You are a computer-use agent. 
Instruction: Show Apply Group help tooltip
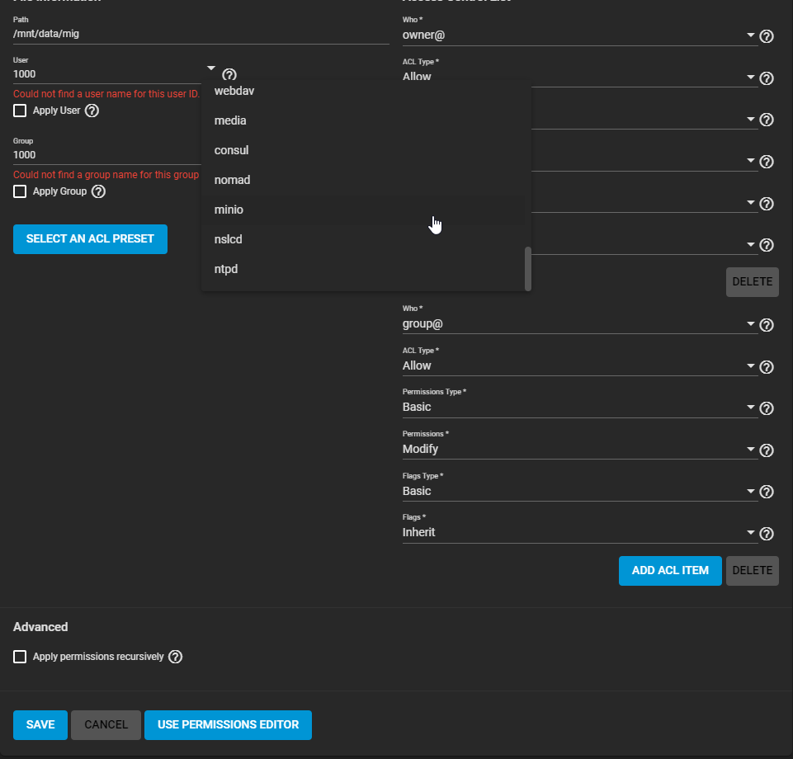tap(98, 191)
